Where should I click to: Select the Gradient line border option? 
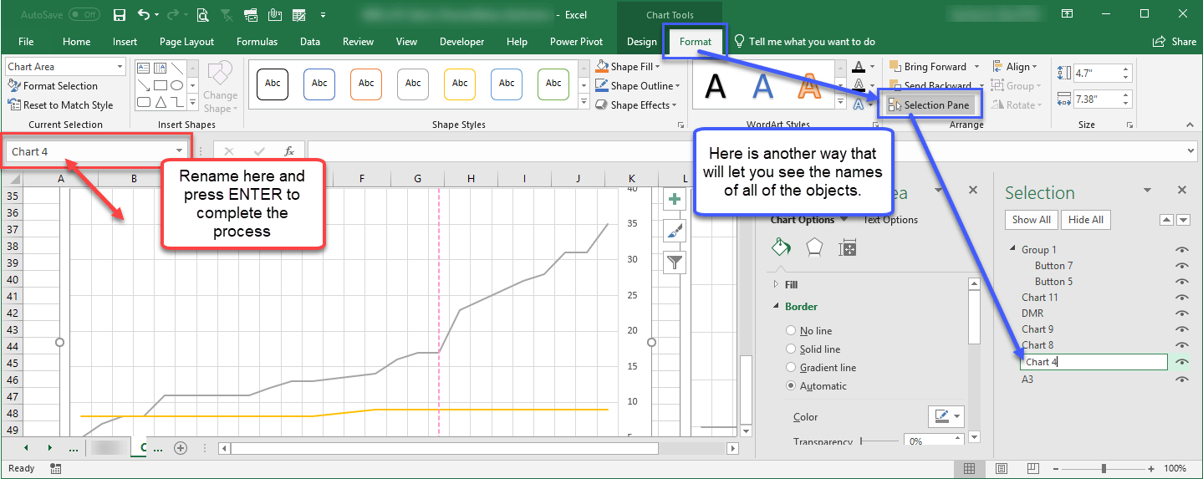click(821, 368)
